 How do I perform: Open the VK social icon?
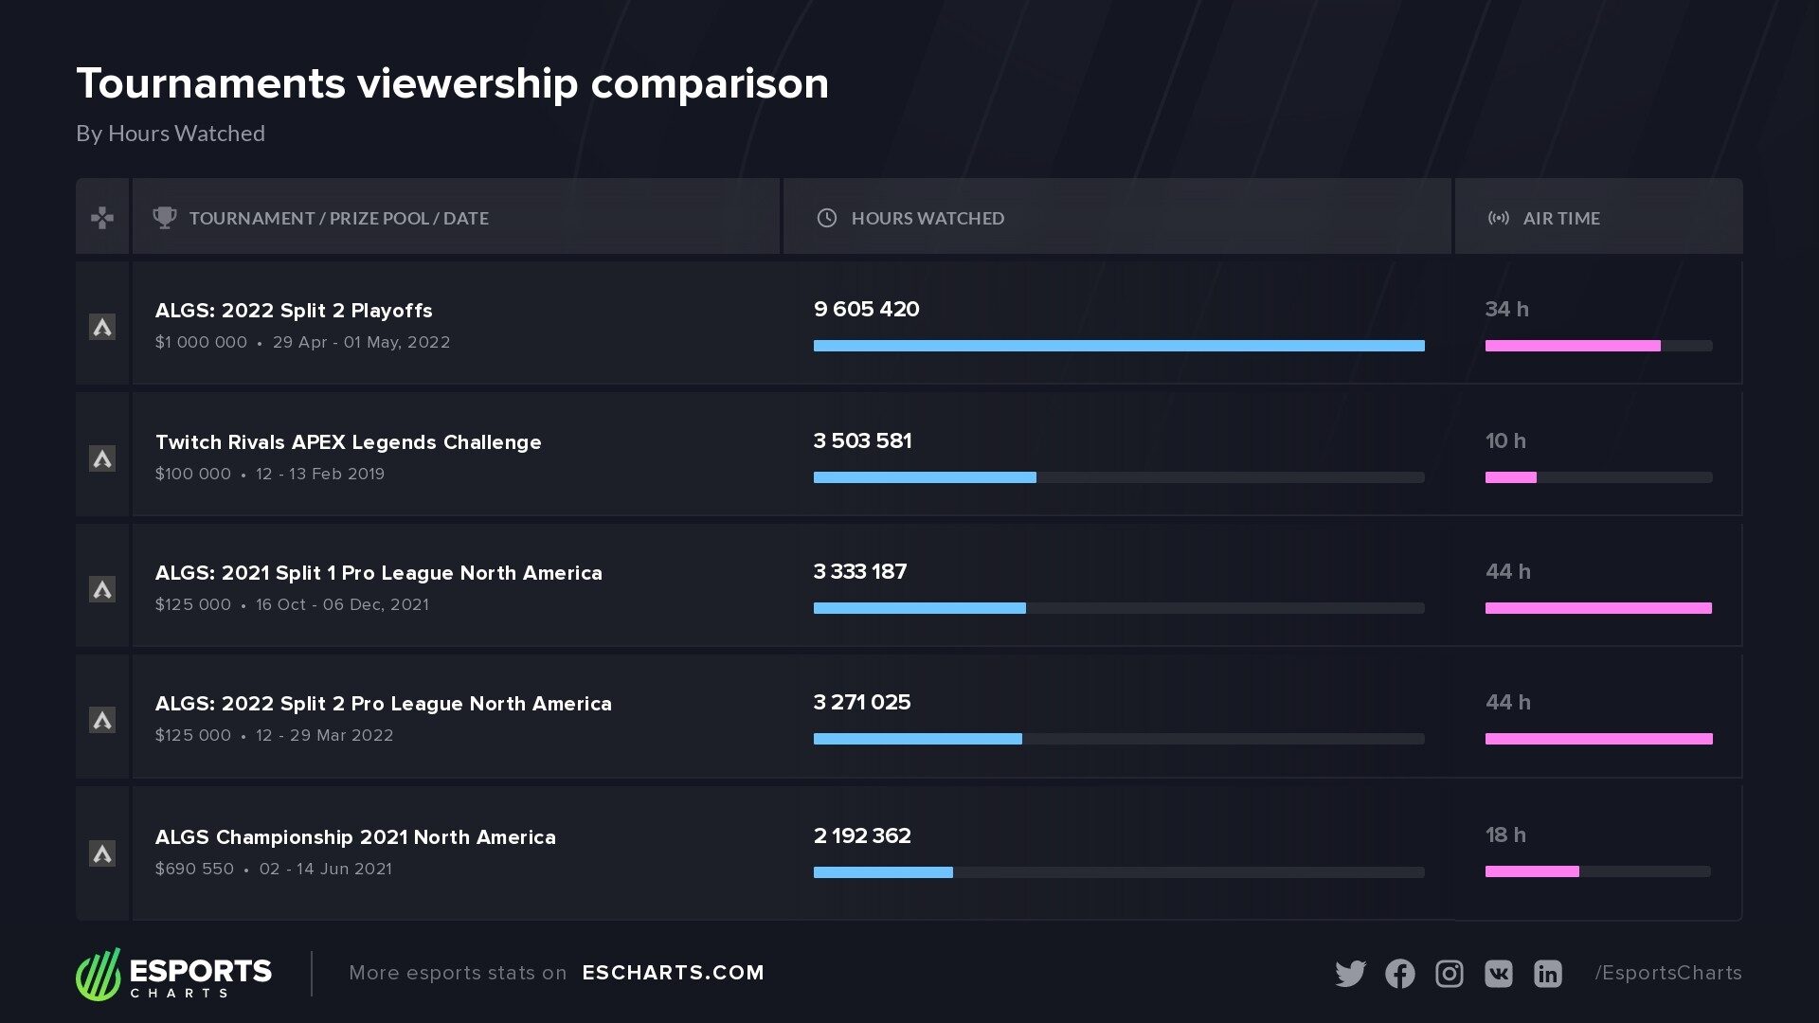tap(1498, 974)
